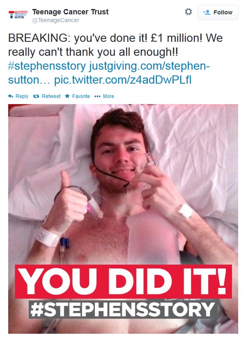Click the add-person icon in Follow button
Screen dimensions: 248x337
point(207,13)
